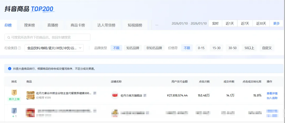This screenshot has width=285, height=123.
Task: Click the 佐丹力 store logo icon
Action: coord(115,95)
